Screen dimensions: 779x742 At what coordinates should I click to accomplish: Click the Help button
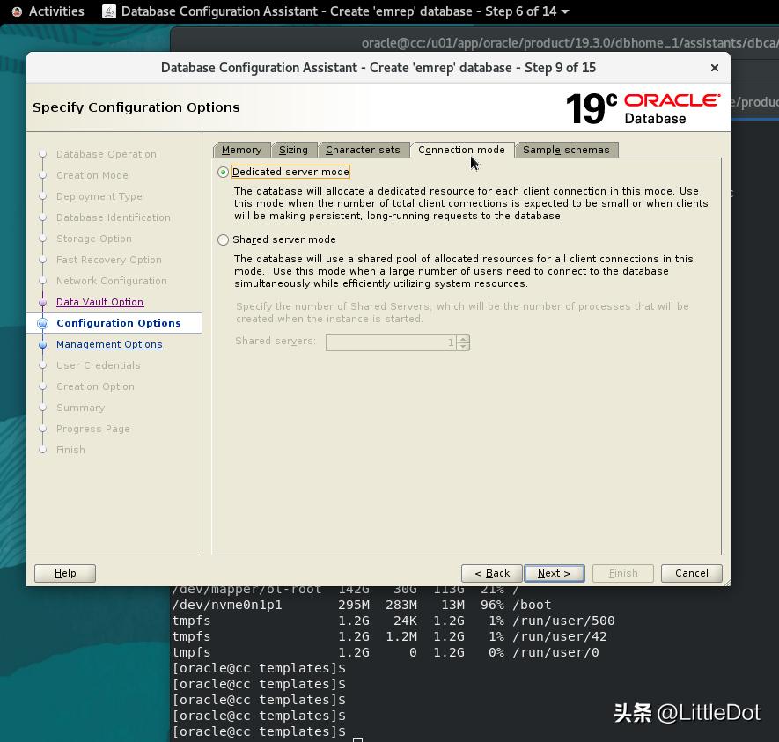tap(65, 573)
